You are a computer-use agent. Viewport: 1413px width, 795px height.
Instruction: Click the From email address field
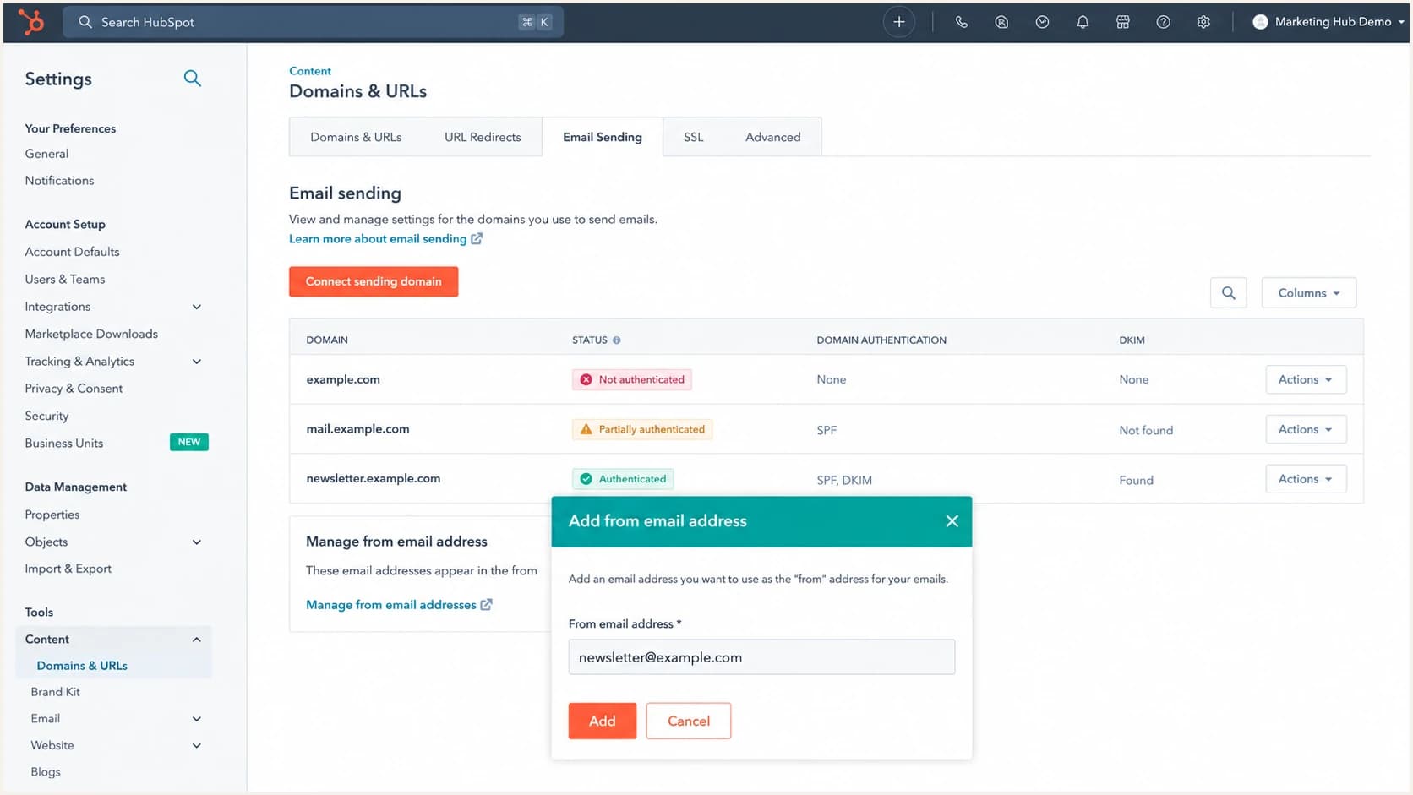coord(761,657)
